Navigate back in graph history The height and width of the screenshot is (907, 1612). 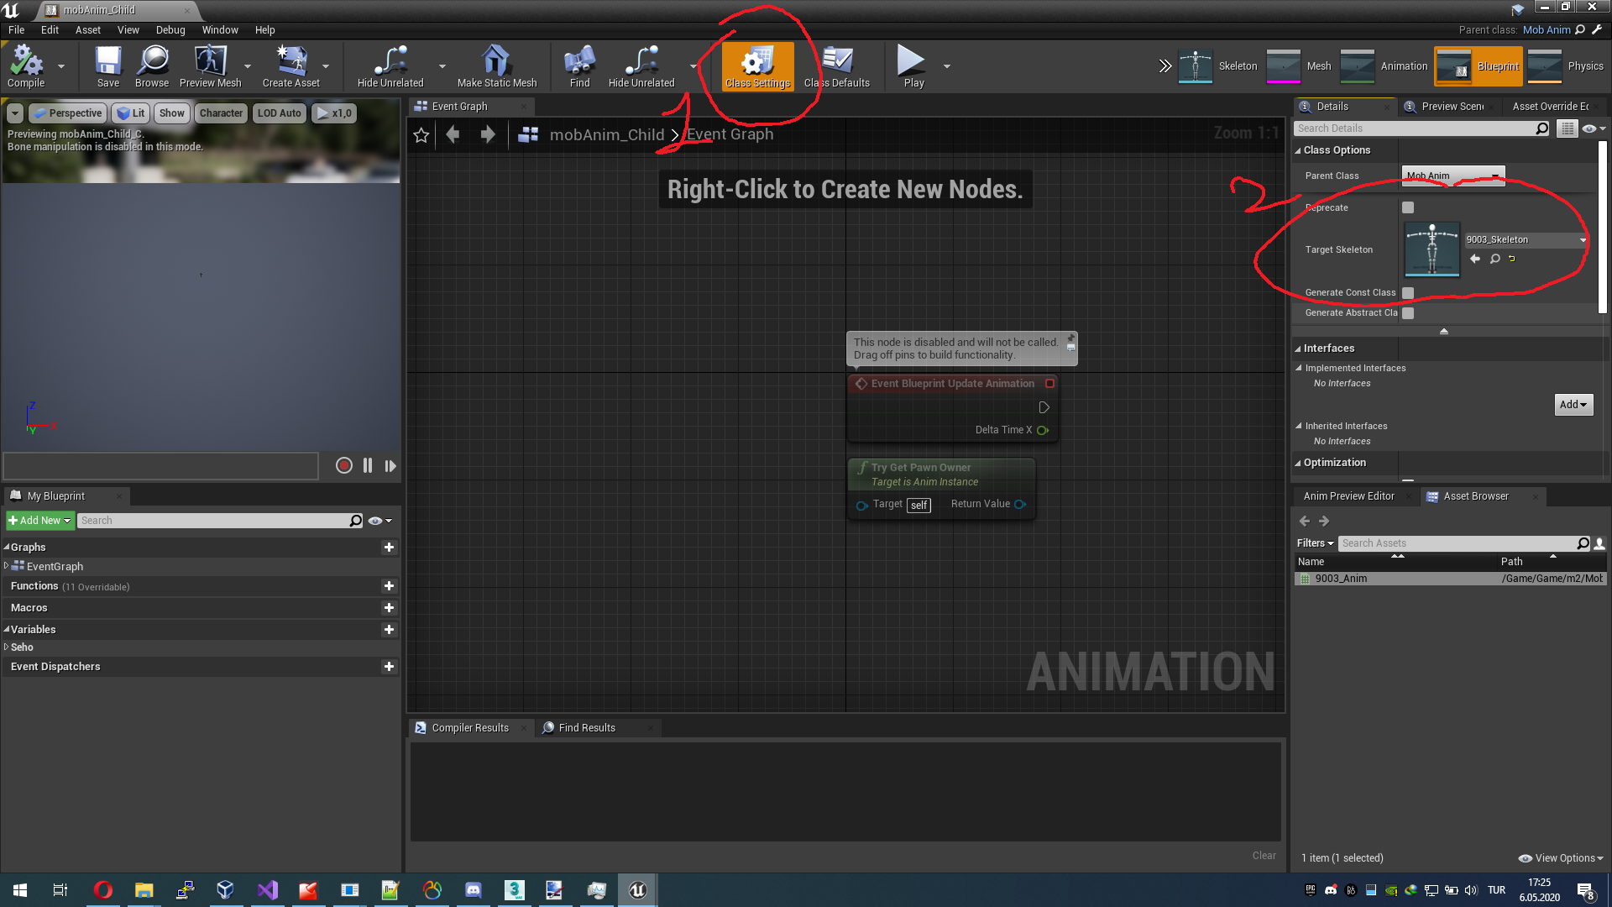click(453, 134)
